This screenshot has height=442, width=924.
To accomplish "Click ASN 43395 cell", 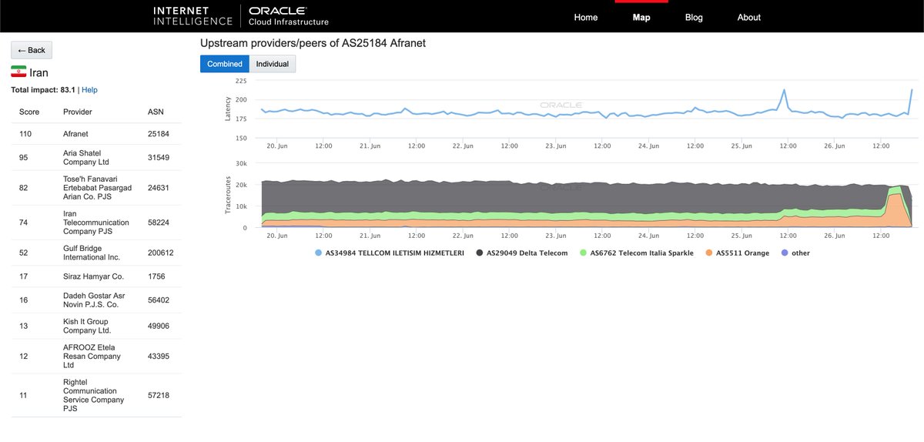I will pyautogui.click(x=158, y=357).
